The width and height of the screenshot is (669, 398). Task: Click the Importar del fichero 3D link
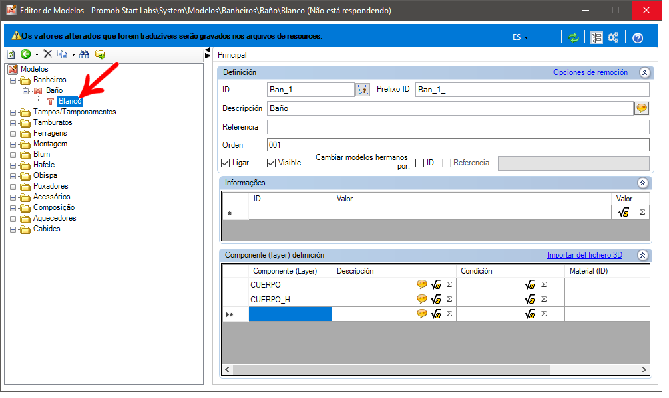584,255
